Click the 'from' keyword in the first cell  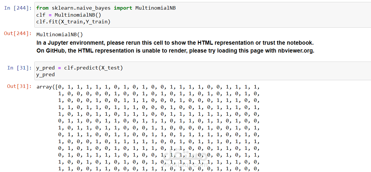tap(43, 8)
